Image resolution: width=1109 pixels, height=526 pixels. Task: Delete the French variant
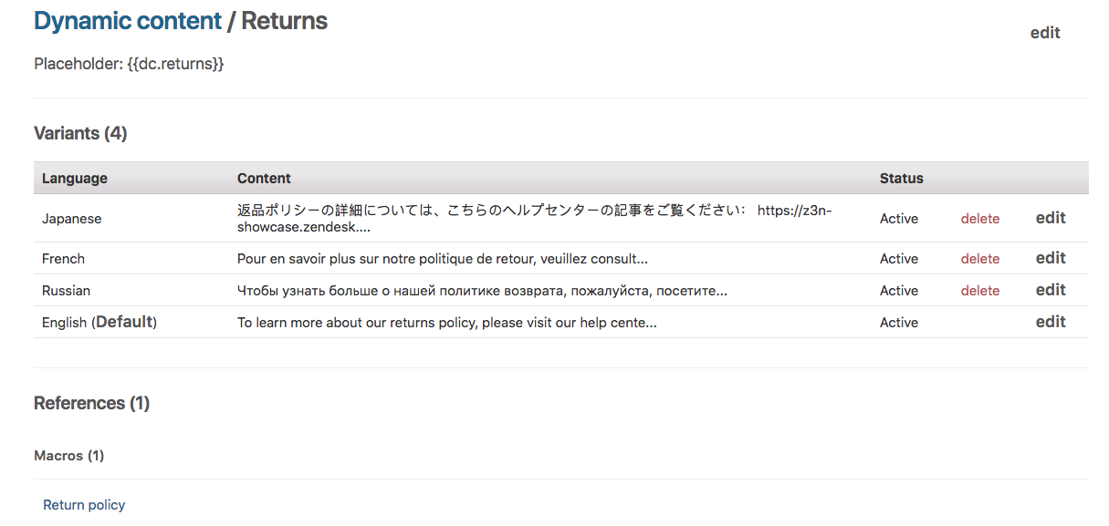point(979,259)
